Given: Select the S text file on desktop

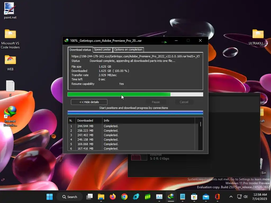Looking at the screenshot, I should 10,88.
